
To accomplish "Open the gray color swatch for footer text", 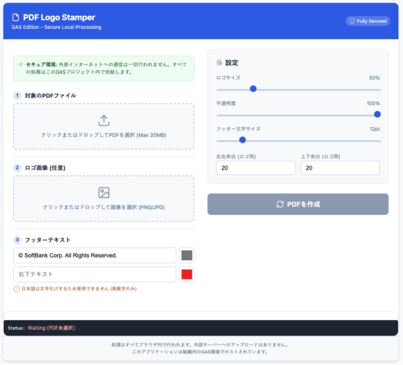I will coord(187,256).
